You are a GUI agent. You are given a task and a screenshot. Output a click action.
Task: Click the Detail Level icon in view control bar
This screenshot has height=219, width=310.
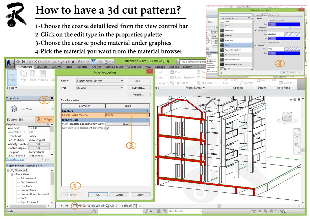click(75, 206)
